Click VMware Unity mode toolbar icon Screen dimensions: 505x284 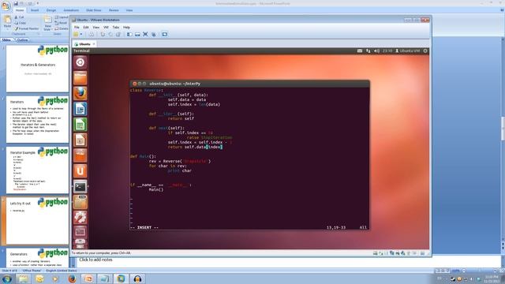pos(154,34)
